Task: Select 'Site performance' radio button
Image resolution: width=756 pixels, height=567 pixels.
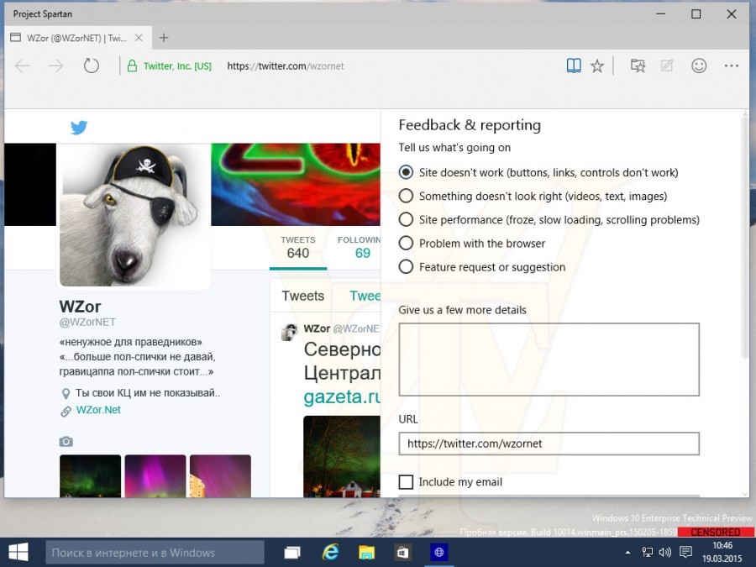Action: click(x=406, y=219)
